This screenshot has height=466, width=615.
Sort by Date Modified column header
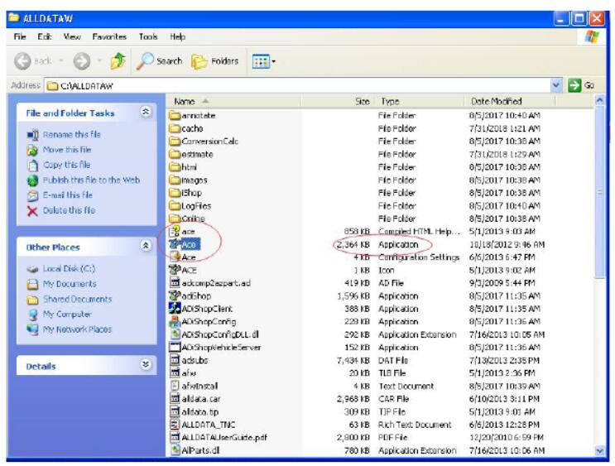[510, 101]
